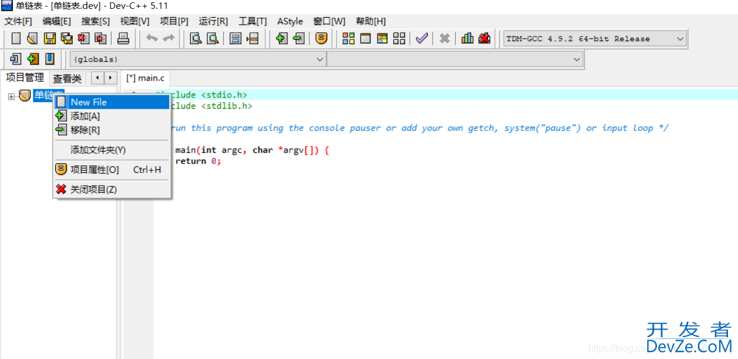The height and width of the screenshot is (359, 738).
Task: Click the Redo arrow icon
Action: pyautogui.click(x=169, y=39)
